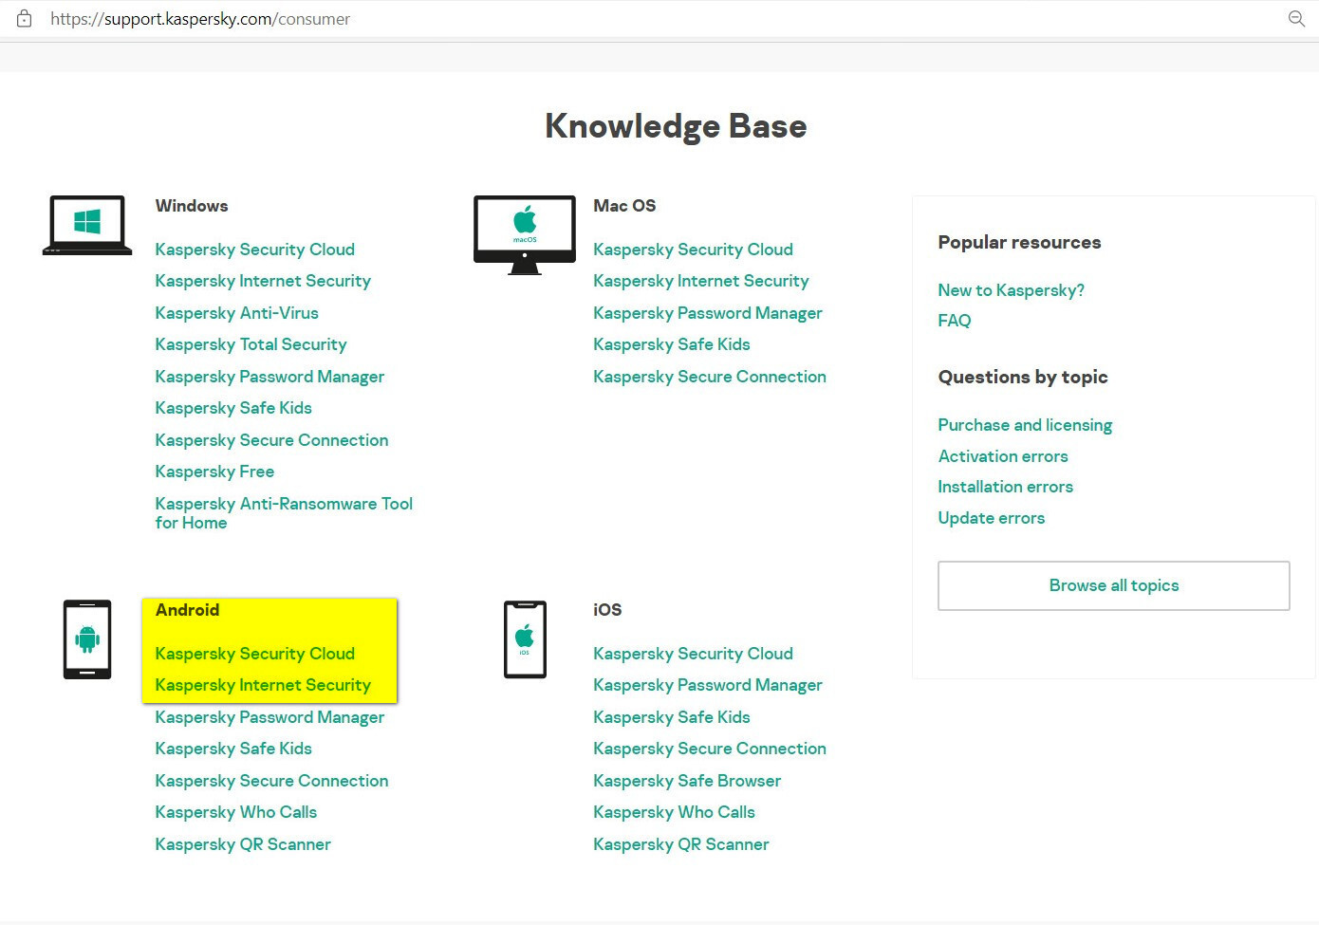Click the Browse all topics button
Image resolution: width=1319 pixels, height=925 pixels.
pos(1114,585)
